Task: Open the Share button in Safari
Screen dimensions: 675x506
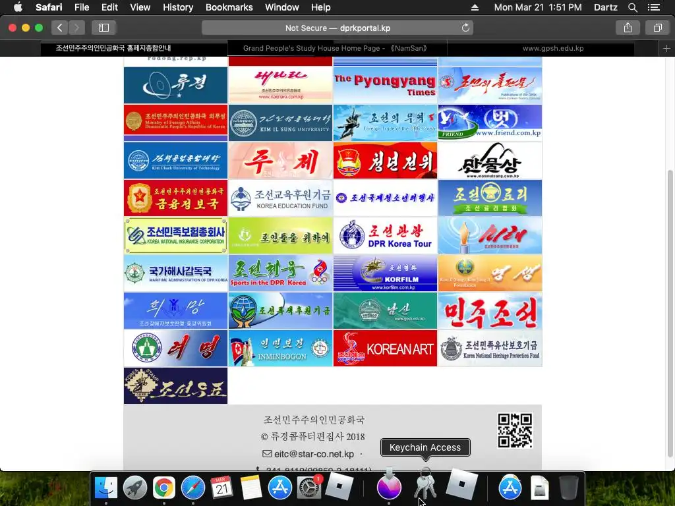Action: [628, 28]
